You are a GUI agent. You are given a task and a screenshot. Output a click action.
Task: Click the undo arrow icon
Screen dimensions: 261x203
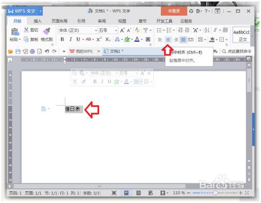pos(47,51)
